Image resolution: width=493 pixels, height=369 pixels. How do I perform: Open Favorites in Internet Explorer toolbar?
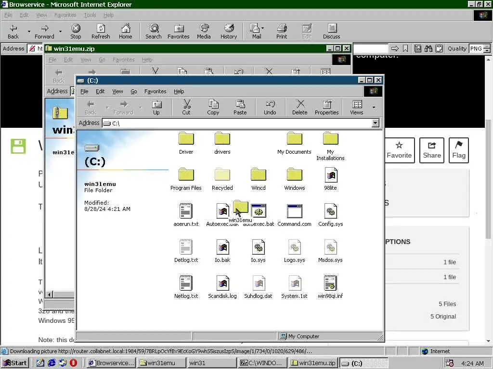(x=179, y=31)
